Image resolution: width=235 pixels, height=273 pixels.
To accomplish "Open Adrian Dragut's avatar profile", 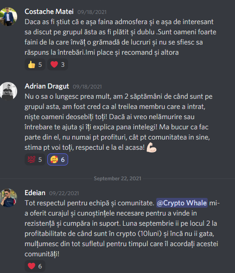I will [8, 91].
